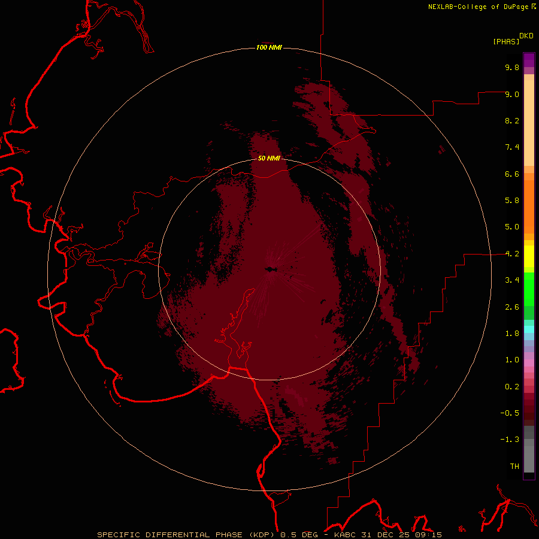Viewport: 539px width, 539px height.
Task: Click the [PHAS] legend heading
Action: [x=506, y=42]
